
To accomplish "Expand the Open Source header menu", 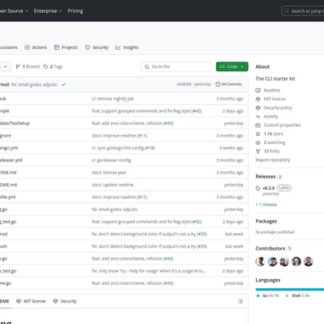I will pyautogui.click(x=14, y=11).
